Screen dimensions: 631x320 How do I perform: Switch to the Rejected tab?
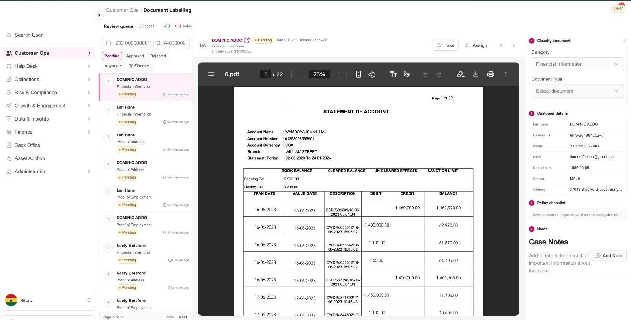(x=158, y=56)
